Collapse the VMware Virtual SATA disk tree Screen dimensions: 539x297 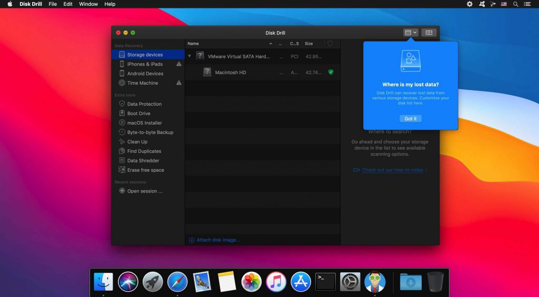tap(189, 56)
